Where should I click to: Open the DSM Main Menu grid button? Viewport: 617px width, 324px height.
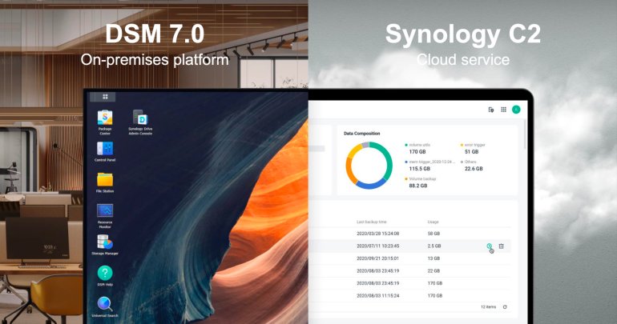[105, 97]
